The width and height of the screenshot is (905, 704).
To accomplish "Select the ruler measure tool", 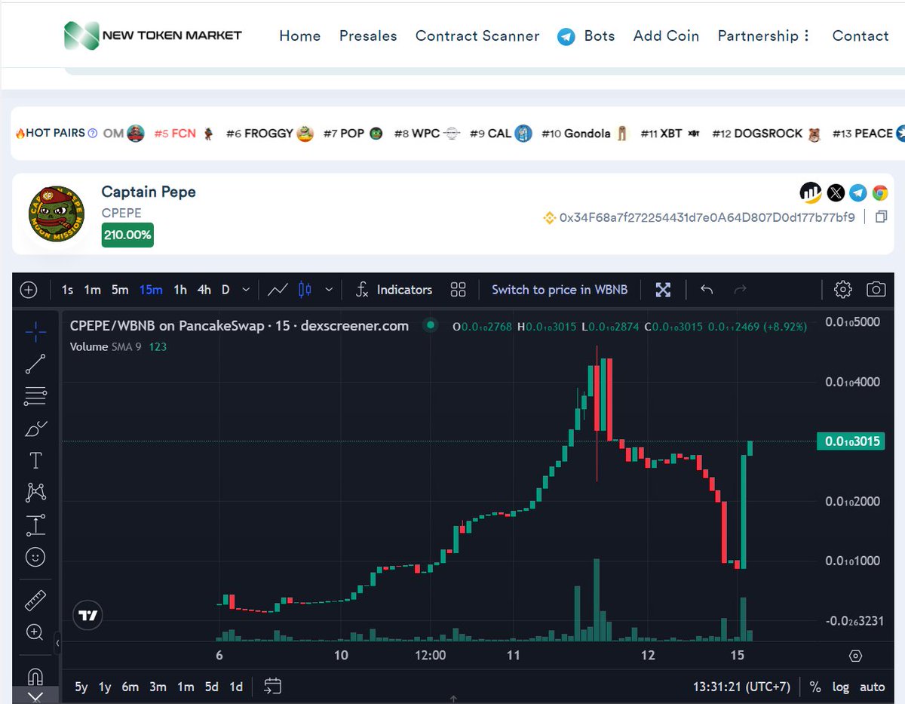I will pyautogui.click(x=35, y=601).
